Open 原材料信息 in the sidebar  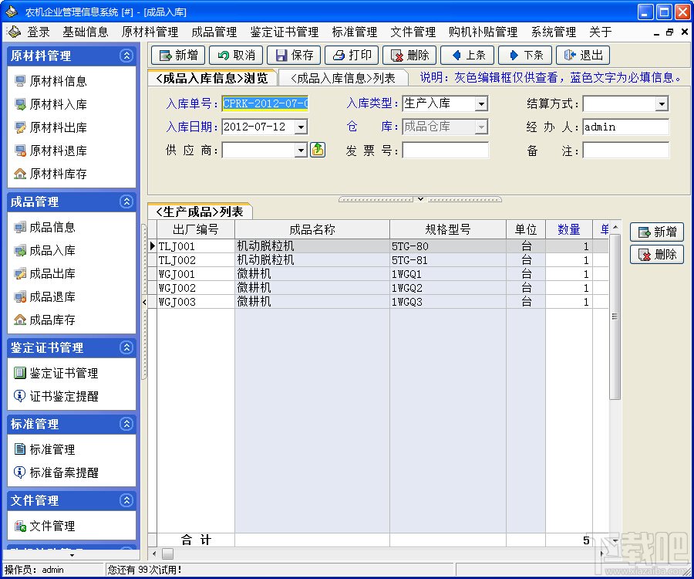tap(50, 81)
